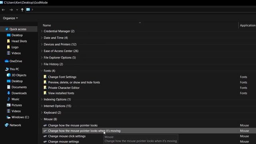256x144 pixels.
Task: Click the Pictures folder icon
Action: click(x=9, y=105)
